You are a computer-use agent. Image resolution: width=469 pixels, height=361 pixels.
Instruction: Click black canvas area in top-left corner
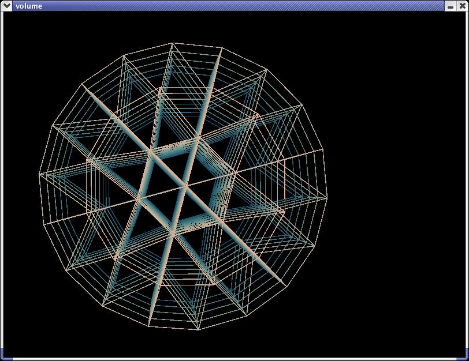(23, 29)
